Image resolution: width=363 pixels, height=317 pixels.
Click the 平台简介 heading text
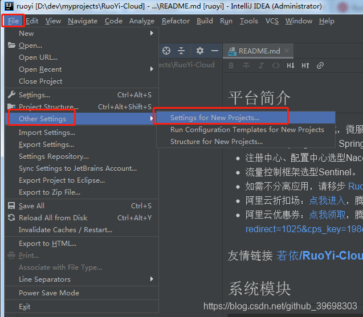pos(259,98)
